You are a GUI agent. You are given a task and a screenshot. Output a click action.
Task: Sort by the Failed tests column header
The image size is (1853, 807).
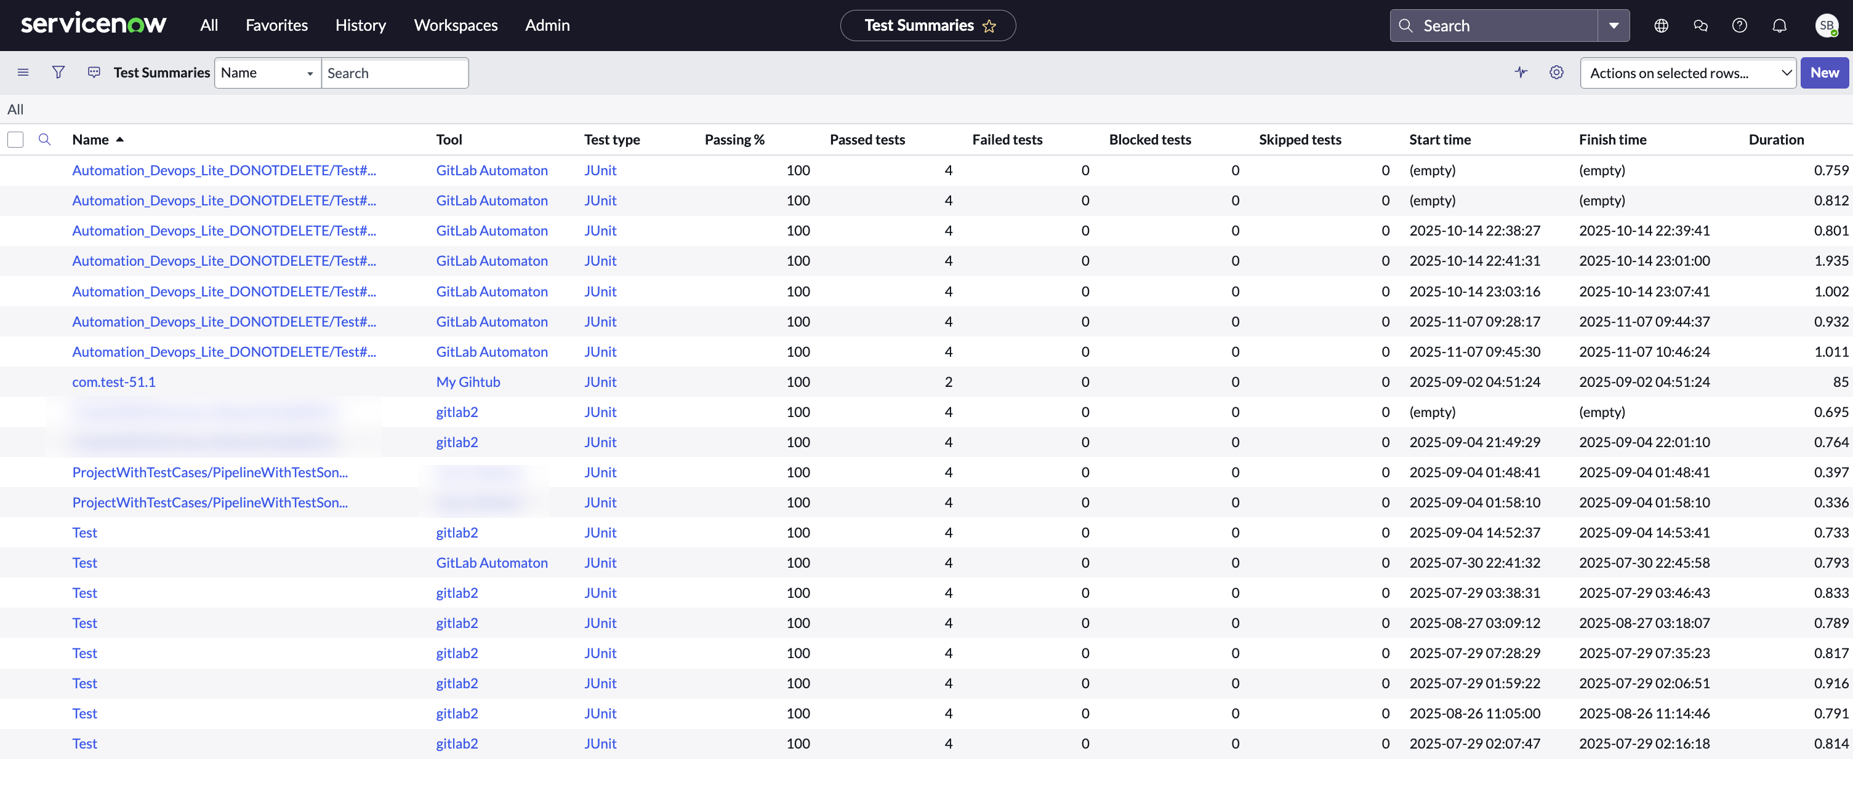click(x=1007, y=140)
